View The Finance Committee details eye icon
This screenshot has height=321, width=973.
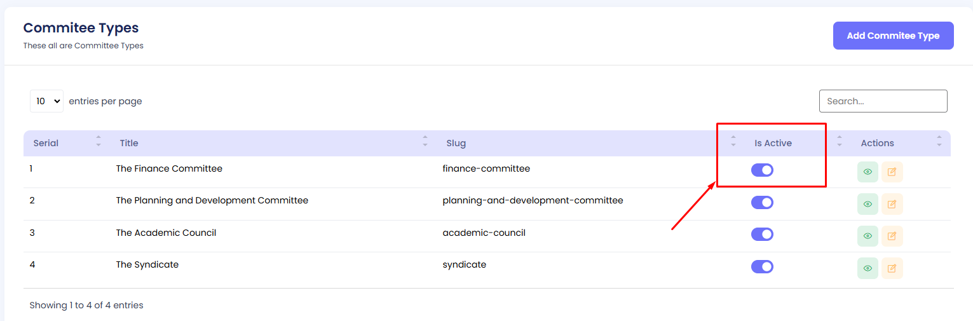[x=867, y=172]
